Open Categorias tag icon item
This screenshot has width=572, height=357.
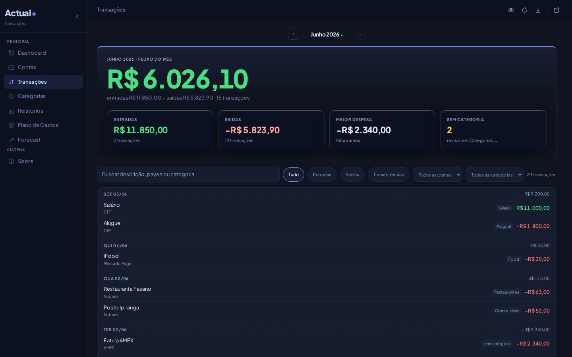[x=43, y=96]
